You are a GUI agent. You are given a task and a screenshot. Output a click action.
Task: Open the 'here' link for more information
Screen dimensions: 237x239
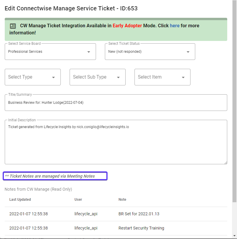pos(174,26)
